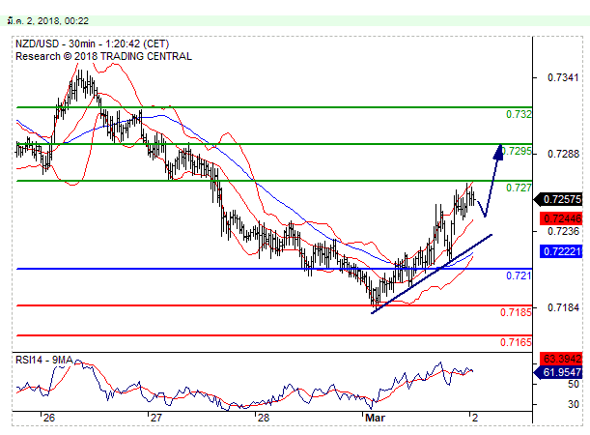Click the red 0.7165 support label
The width and height of the screenshot is (590, 435).
[x=516, y=342]
